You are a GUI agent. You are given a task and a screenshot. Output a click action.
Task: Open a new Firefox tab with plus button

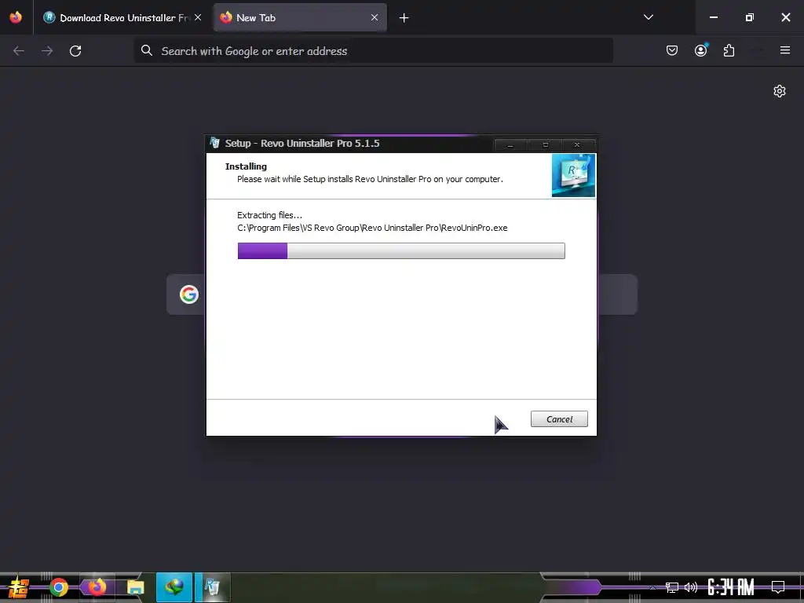404,18
